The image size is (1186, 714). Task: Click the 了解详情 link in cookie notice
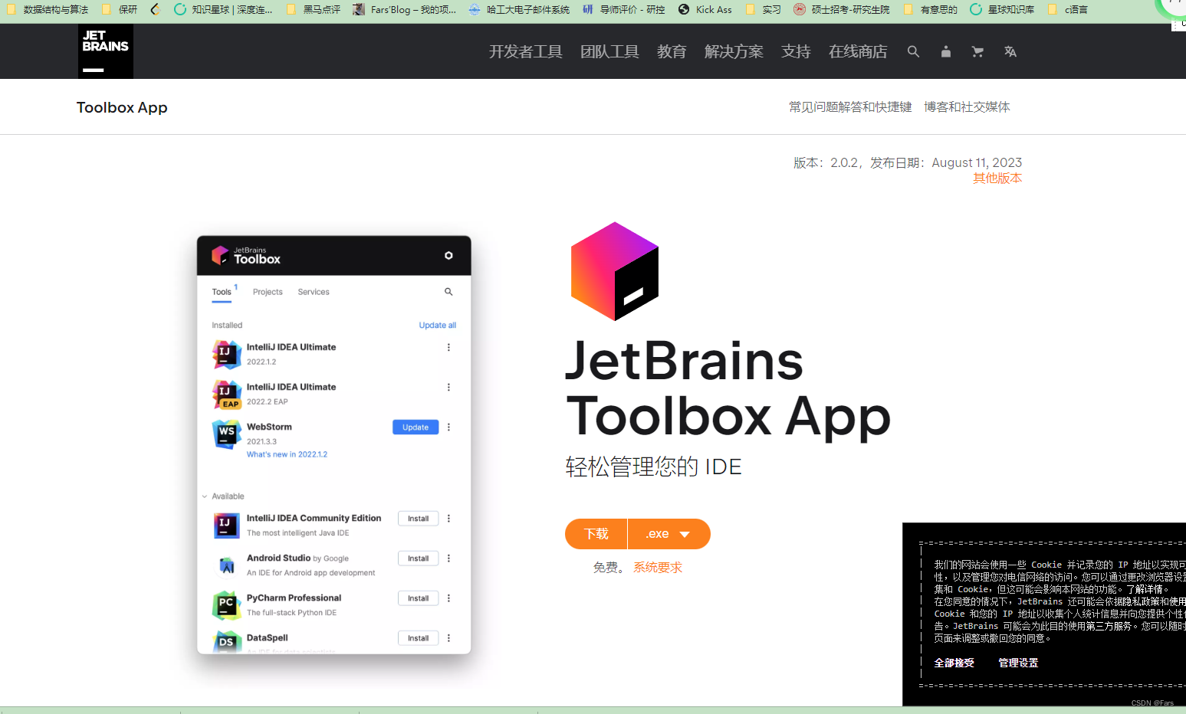(1145, 589)
